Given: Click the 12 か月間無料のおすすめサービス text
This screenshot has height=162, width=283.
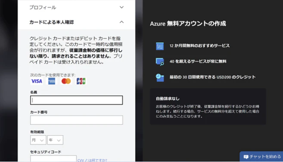Looking at the screenshot, I should [199, 46].
